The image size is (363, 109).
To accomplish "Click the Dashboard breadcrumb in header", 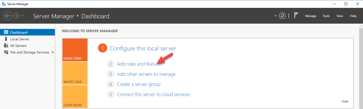I will tap(95, 16).
